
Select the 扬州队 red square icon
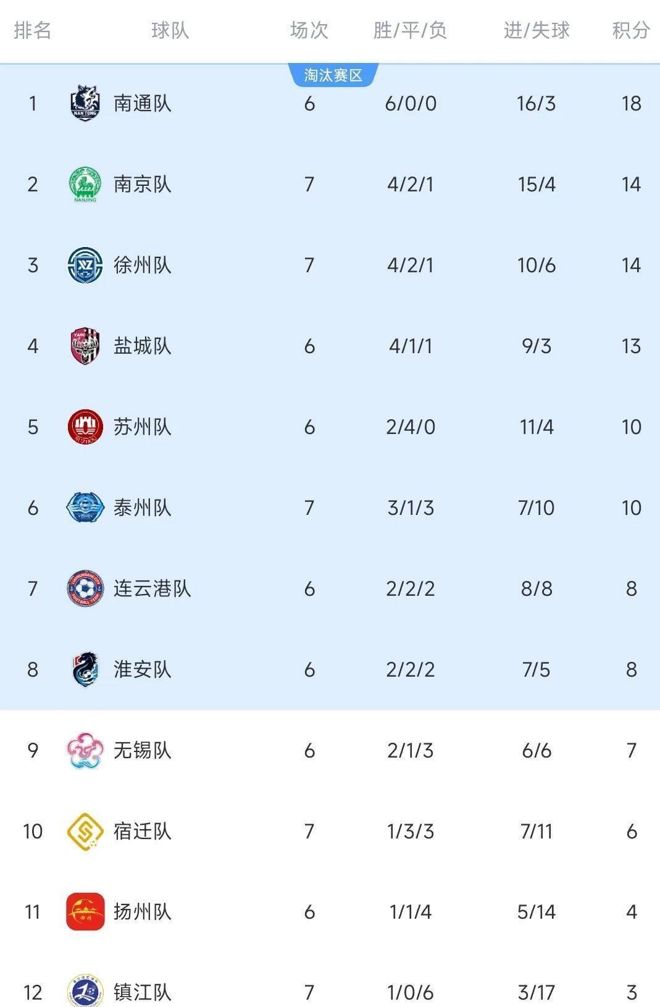click(85, 911)
